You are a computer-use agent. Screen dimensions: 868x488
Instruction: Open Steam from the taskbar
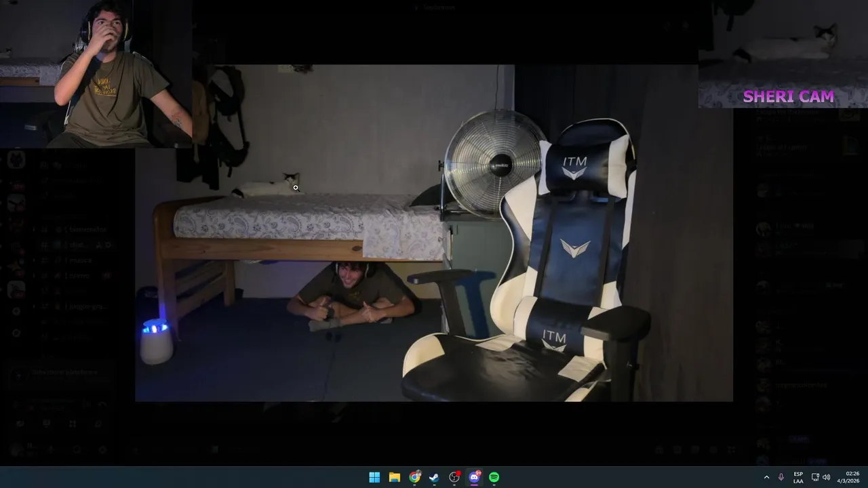pos(434,477)
